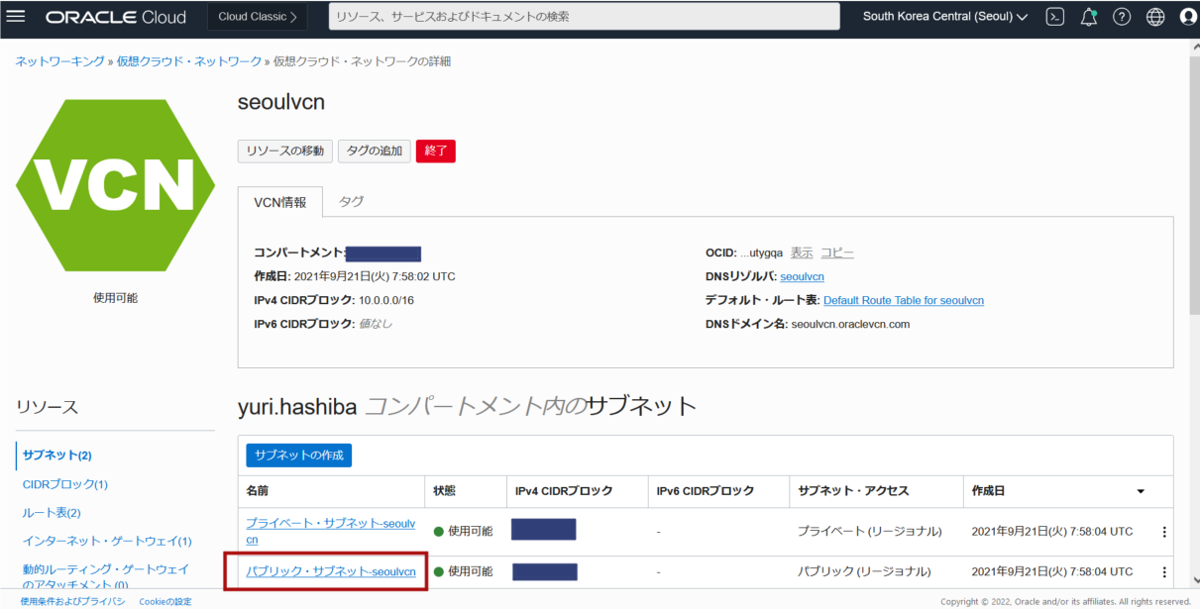The width and height of the screenshot is (1200, 609).
Task: Expand the South Korea Central region selector
Action: point(945,17)
